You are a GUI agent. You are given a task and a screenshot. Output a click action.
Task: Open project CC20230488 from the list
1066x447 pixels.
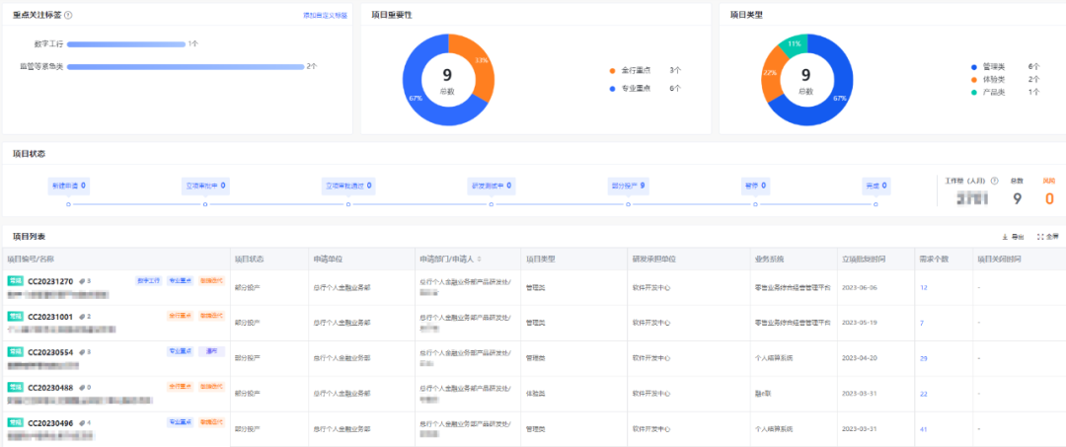click(50, 387)
